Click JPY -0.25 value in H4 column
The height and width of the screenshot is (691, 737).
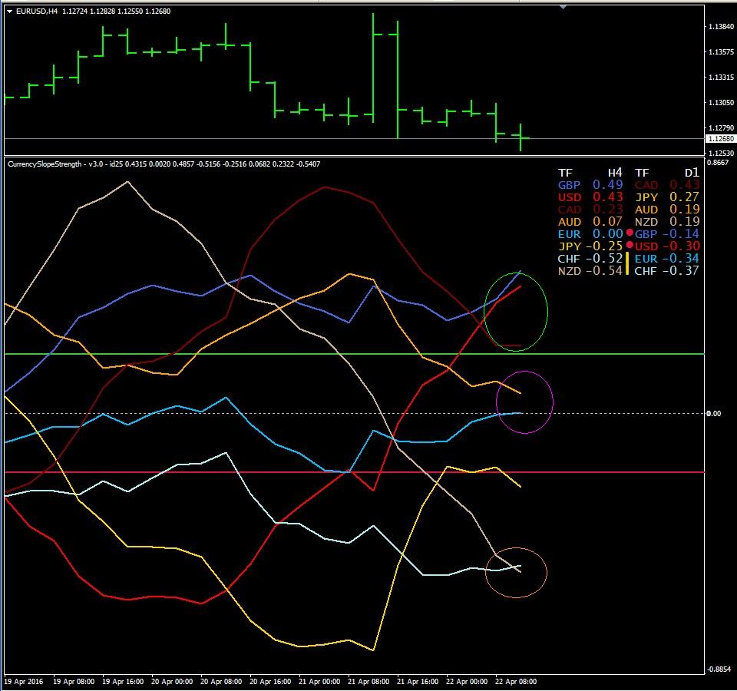(604, 246)
